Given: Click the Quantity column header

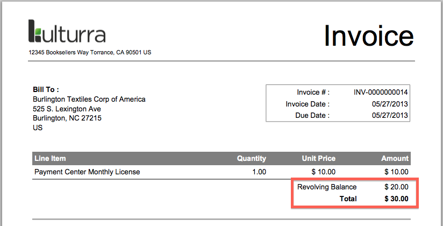Looking at the screenshot, I should tap(252, 158).
